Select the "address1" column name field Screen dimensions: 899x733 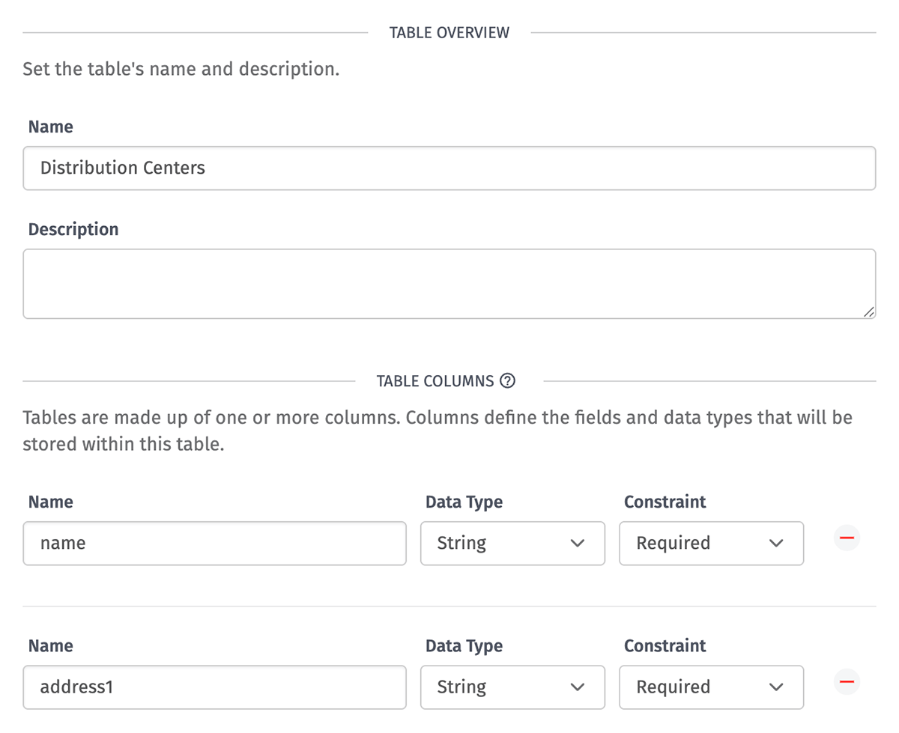tap(214, 687)
